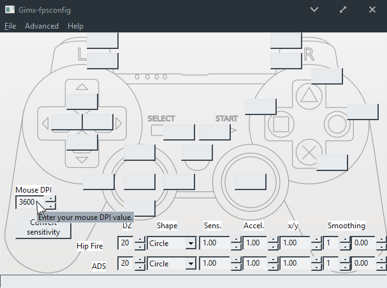This screenshot has height=288, width=387.
Task: Click Hip Fire smoothing 0.00 field
Action: tap(363, 243)
